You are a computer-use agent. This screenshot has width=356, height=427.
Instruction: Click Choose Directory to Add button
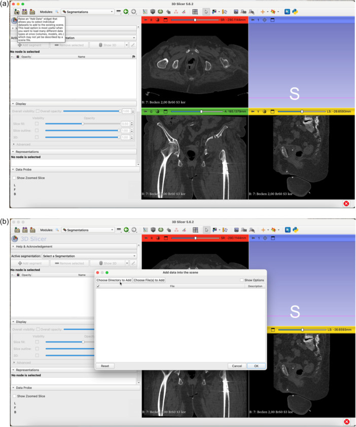pos(114,280)
